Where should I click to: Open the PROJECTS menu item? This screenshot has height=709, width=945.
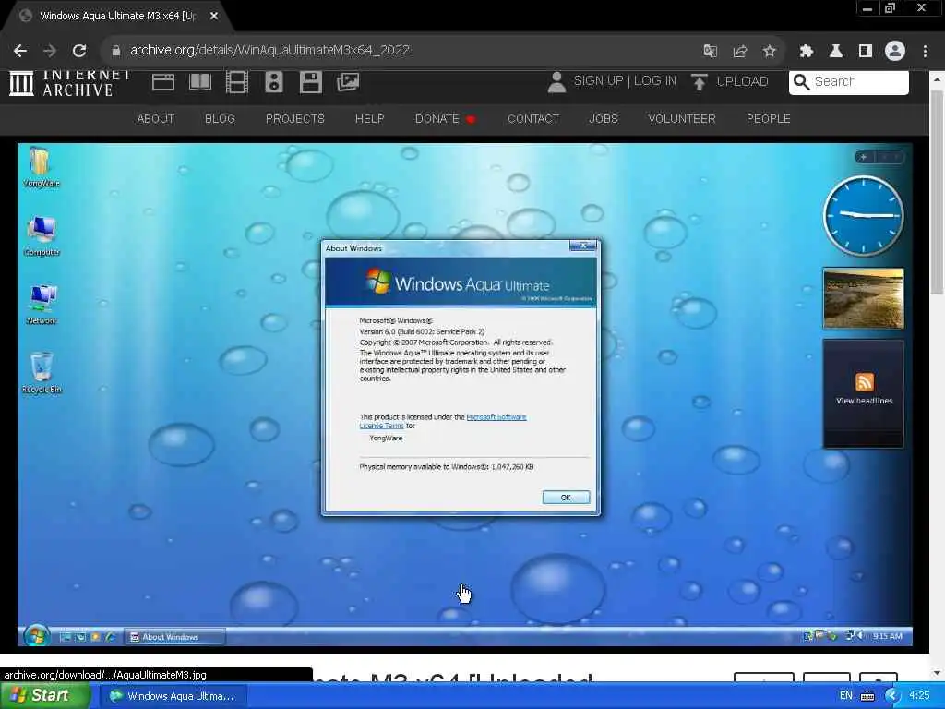click(294, 119)
